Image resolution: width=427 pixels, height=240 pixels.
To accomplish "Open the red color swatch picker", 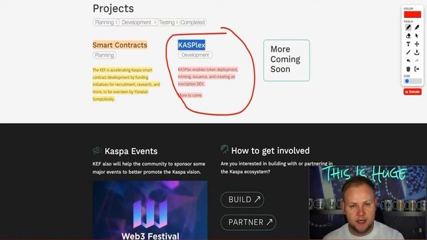I will pos(412,15).
